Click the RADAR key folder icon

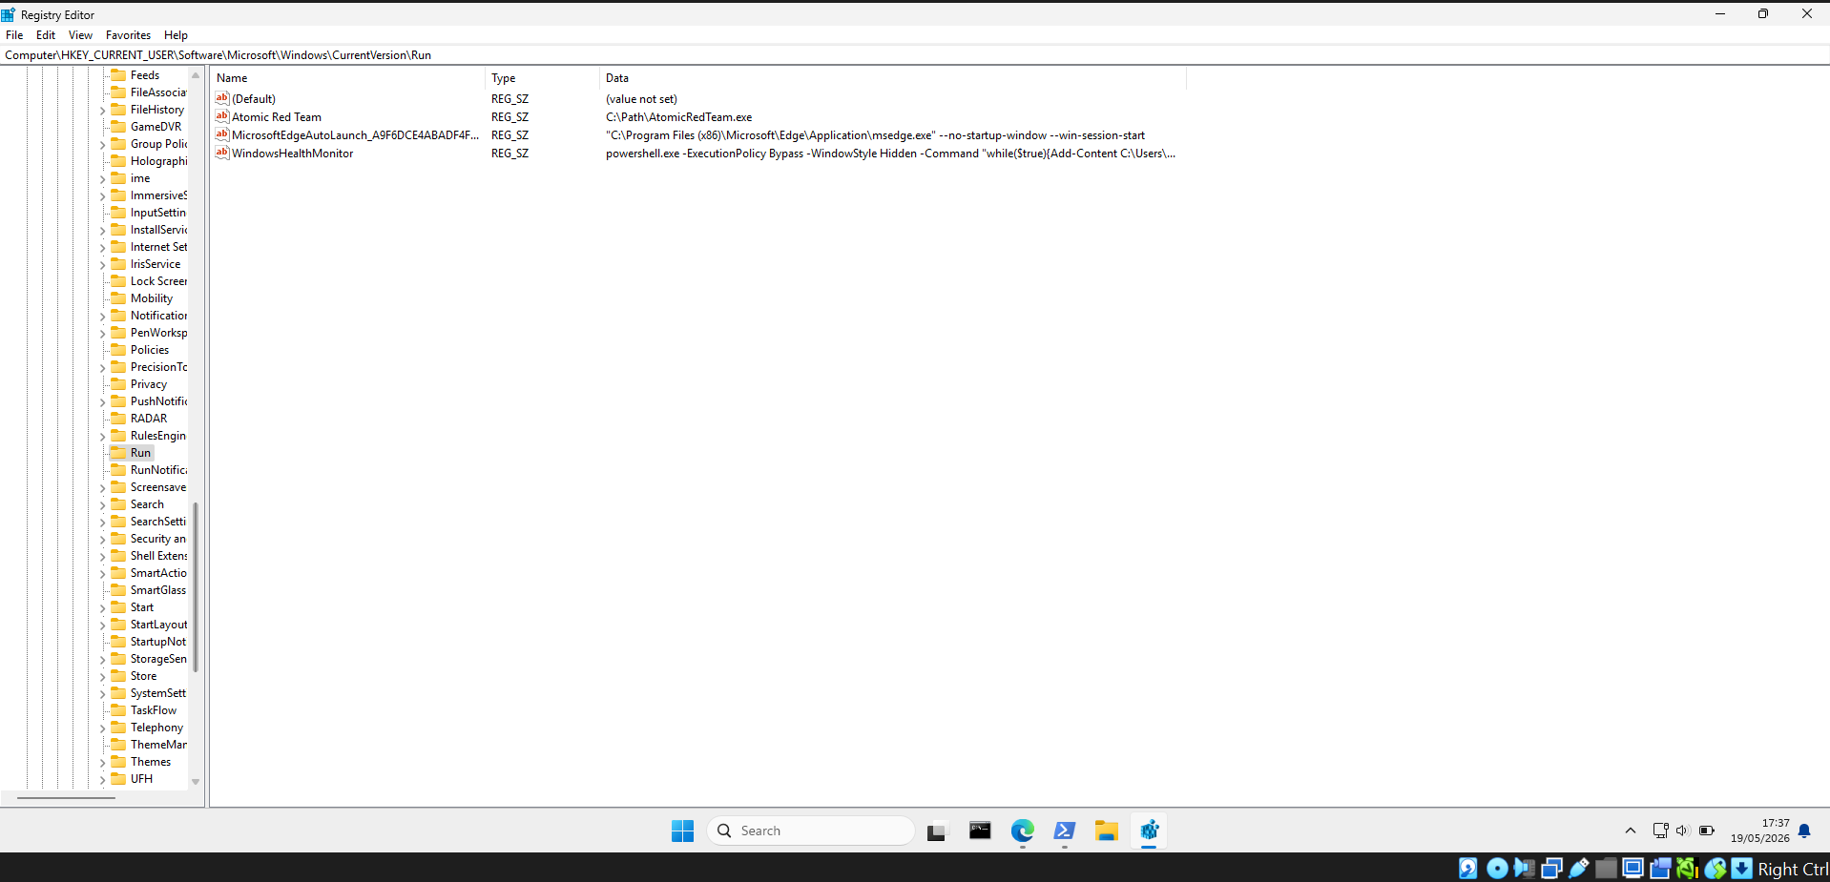(x=118, y=419)
